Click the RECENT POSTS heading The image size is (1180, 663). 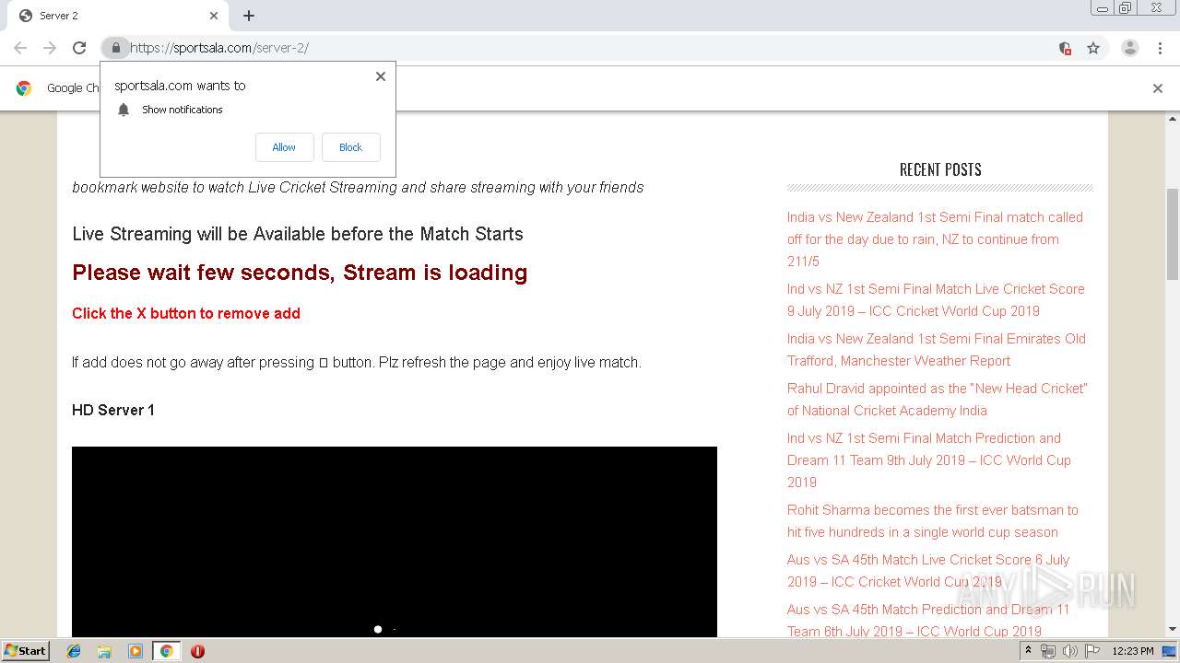[x=940, y=169]
